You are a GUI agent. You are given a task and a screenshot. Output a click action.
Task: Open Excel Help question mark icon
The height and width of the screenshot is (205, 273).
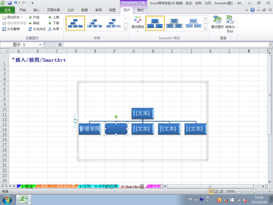pyautogui.click(x=252, y=10)
